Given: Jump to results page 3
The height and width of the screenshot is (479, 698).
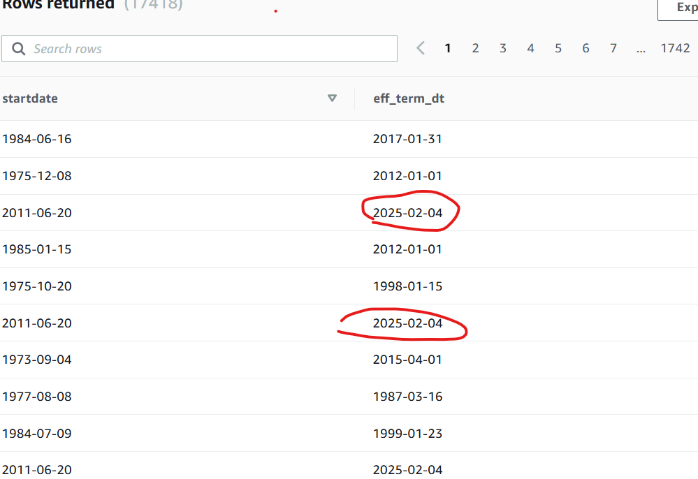Looking at the screenshot, I should click(x=502, y=48).
